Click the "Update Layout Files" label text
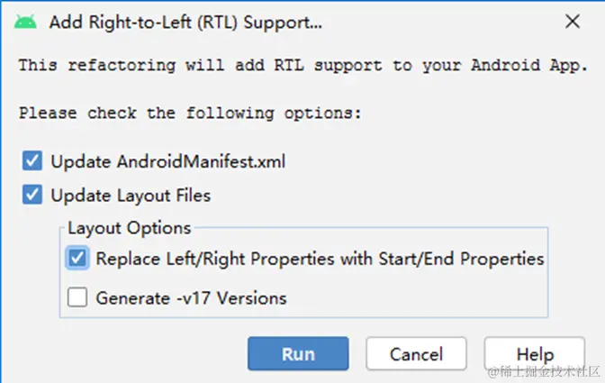Image resolution: width=605 pixels, height=383 pixels. (131, 195)
